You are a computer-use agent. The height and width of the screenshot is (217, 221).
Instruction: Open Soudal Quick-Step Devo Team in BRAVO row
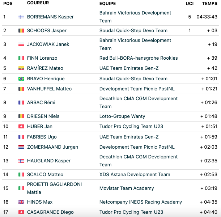pyautogui.click(x=133, y=78)
